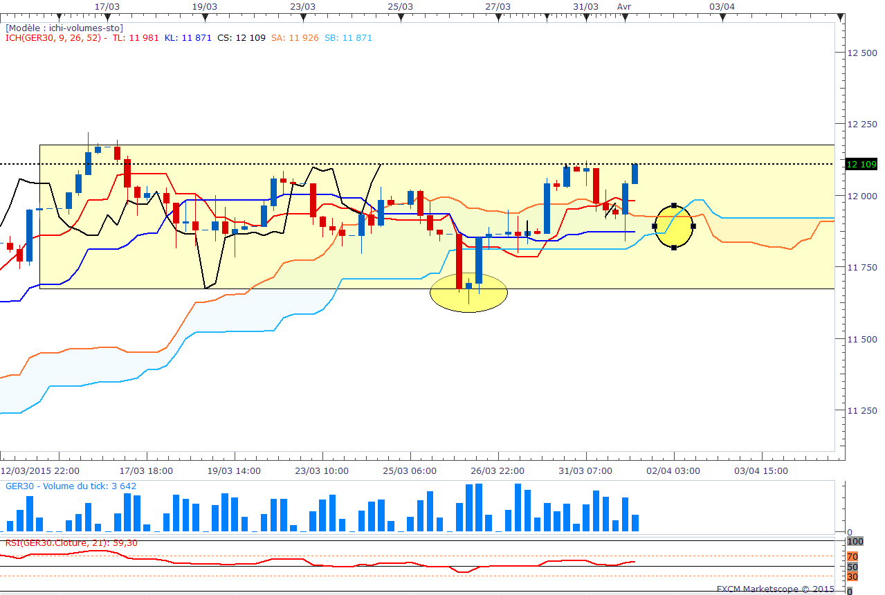Select the 'GER30 - Volume du tick: 3 642' label
Screen dimensions: 885x595
click(x=71, y=486)
